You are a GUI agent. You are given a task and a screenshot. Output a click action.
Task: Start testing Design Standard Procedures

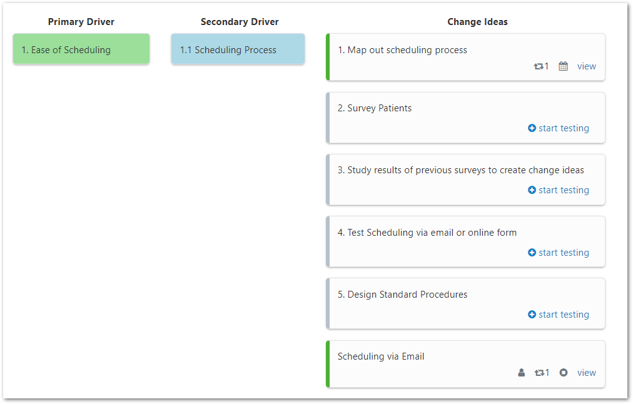click(x=564, y=315)
